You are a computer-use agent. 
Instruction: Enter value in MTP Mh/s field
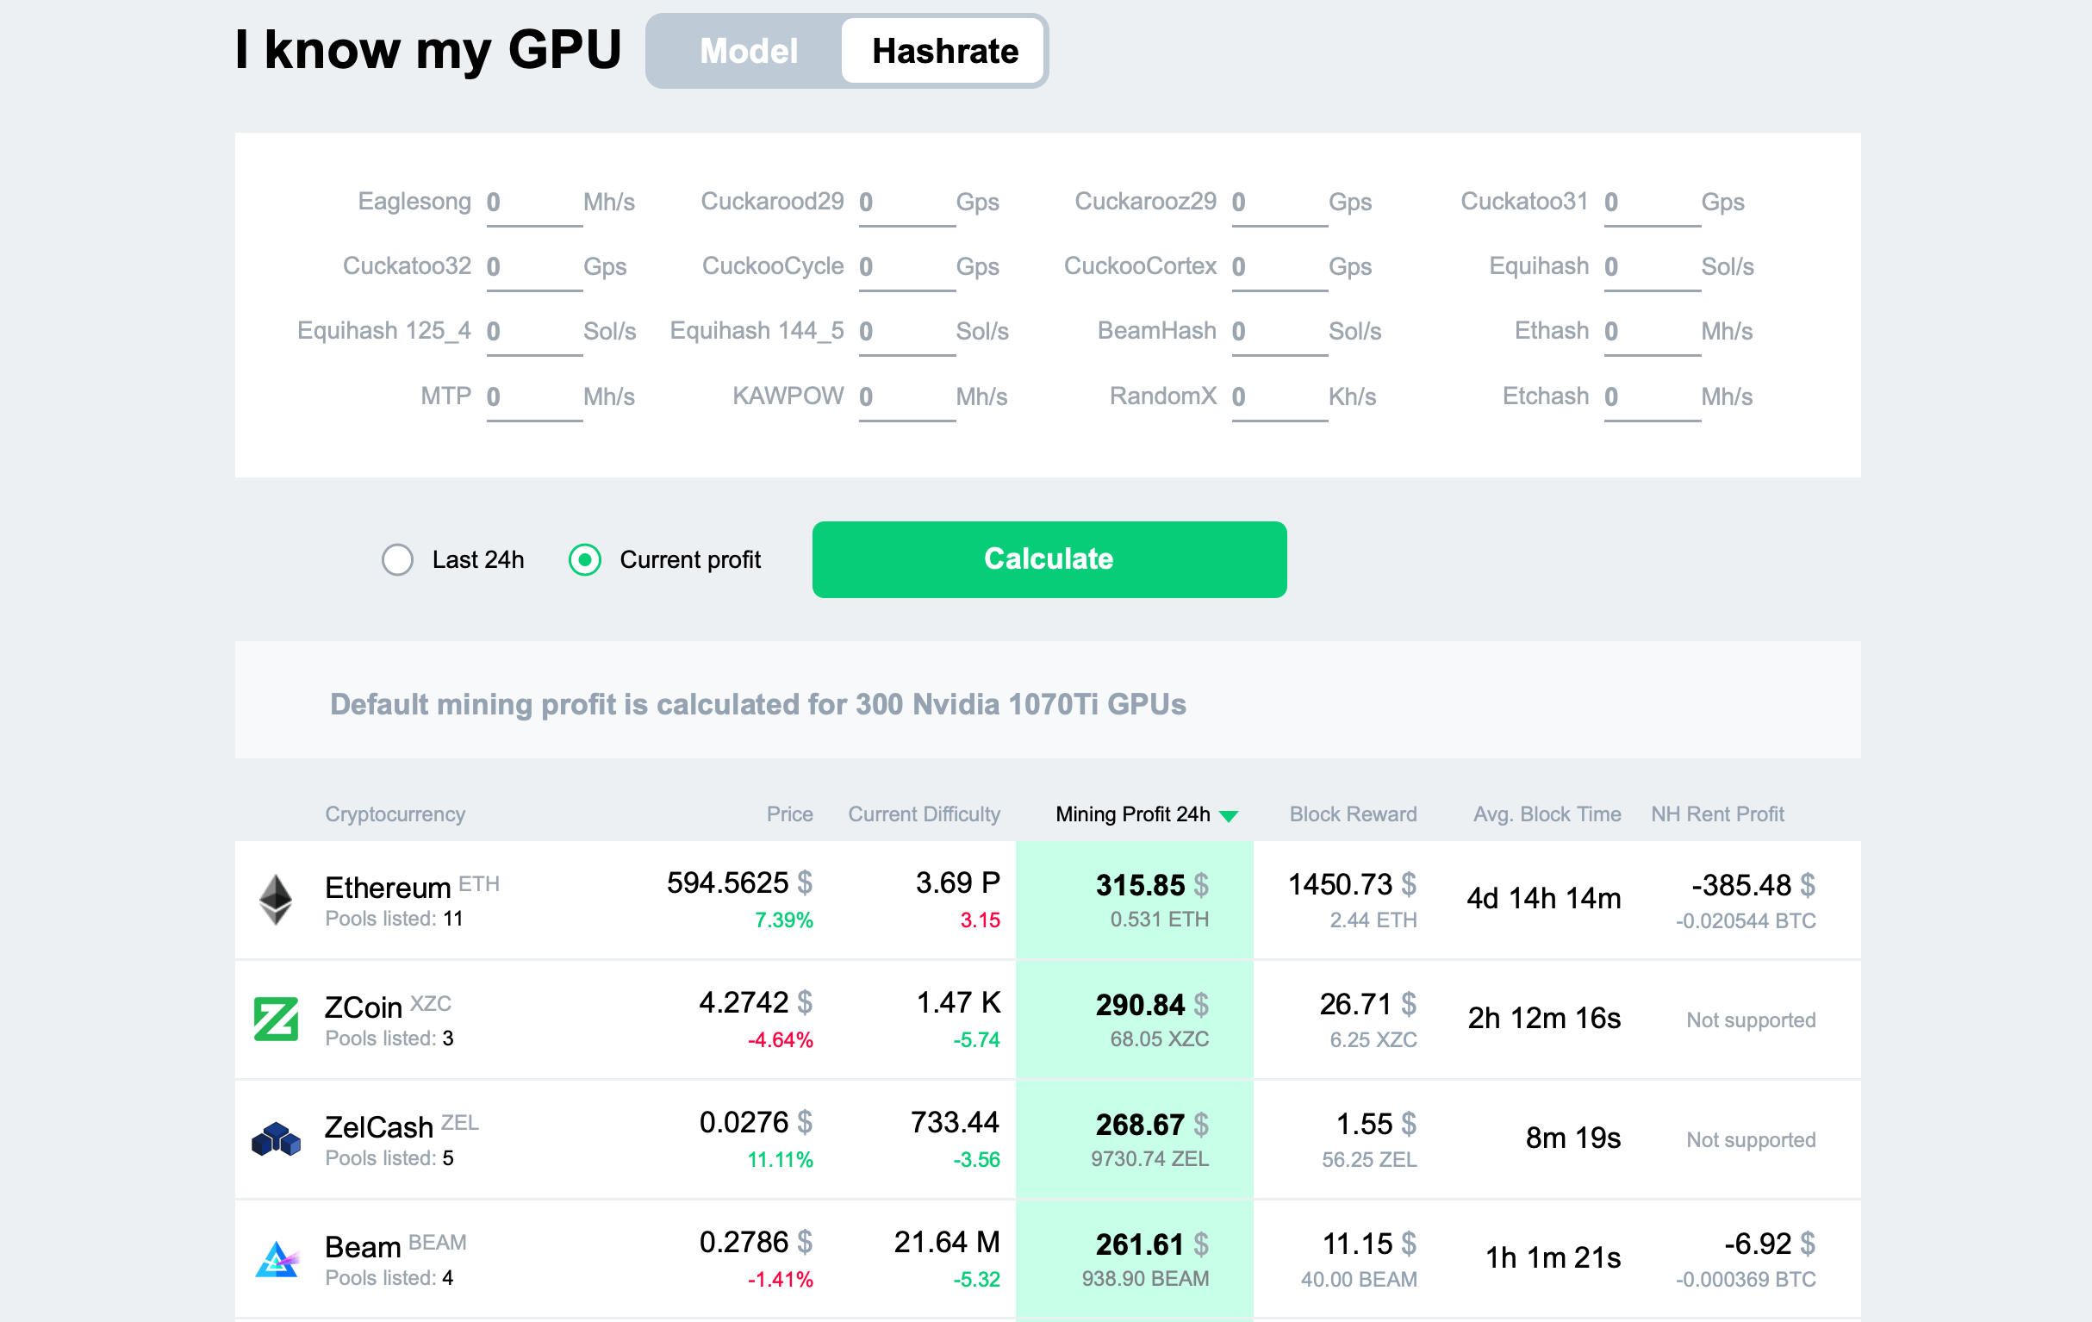tap(522, 395)
